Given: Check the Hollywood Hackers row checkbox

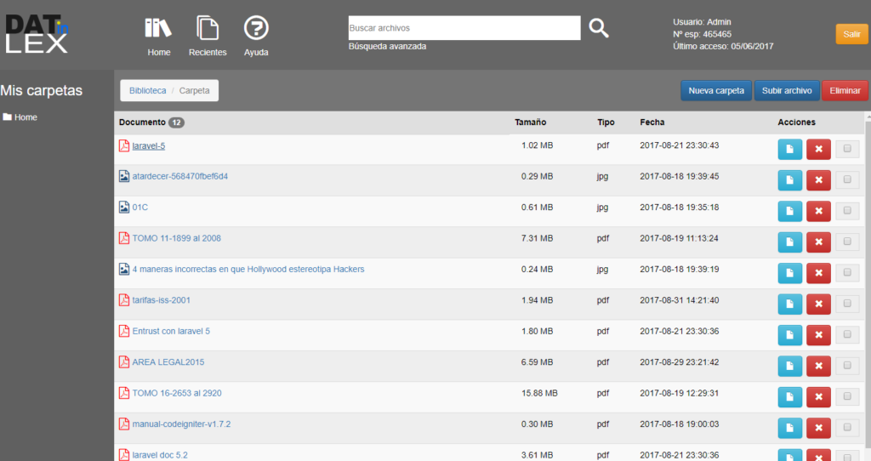Looking at the screenshot, I should pos(847,272).
